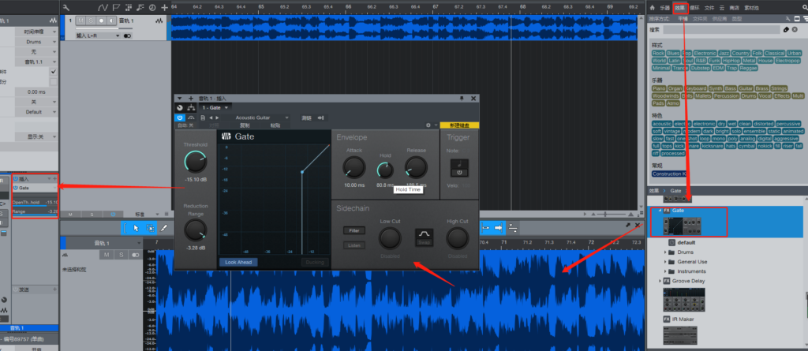Click the routing icon in Gate window
This screenshot has height=351, width=808.
[191, 107]
